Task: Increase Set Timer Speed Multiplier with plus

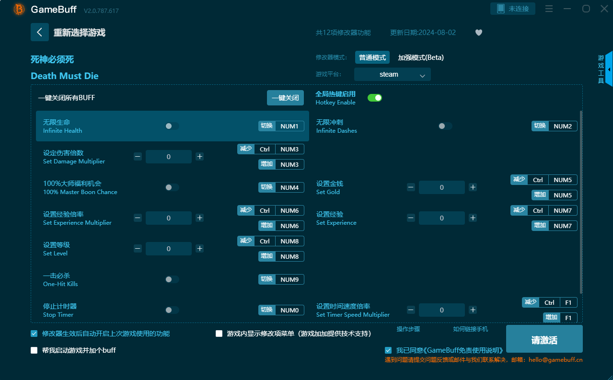Action: coord(473,310)
